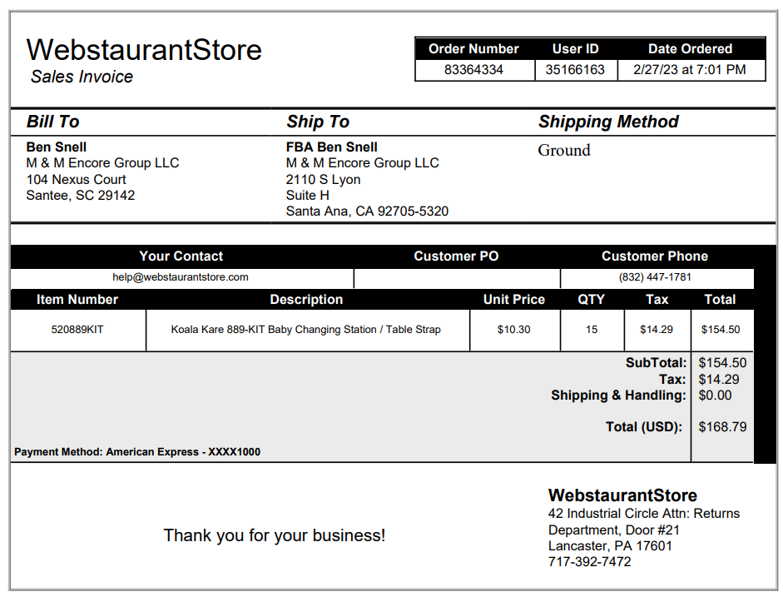Click the Order Number header cell
Screen dimensions: 783x597
(473, 49)
